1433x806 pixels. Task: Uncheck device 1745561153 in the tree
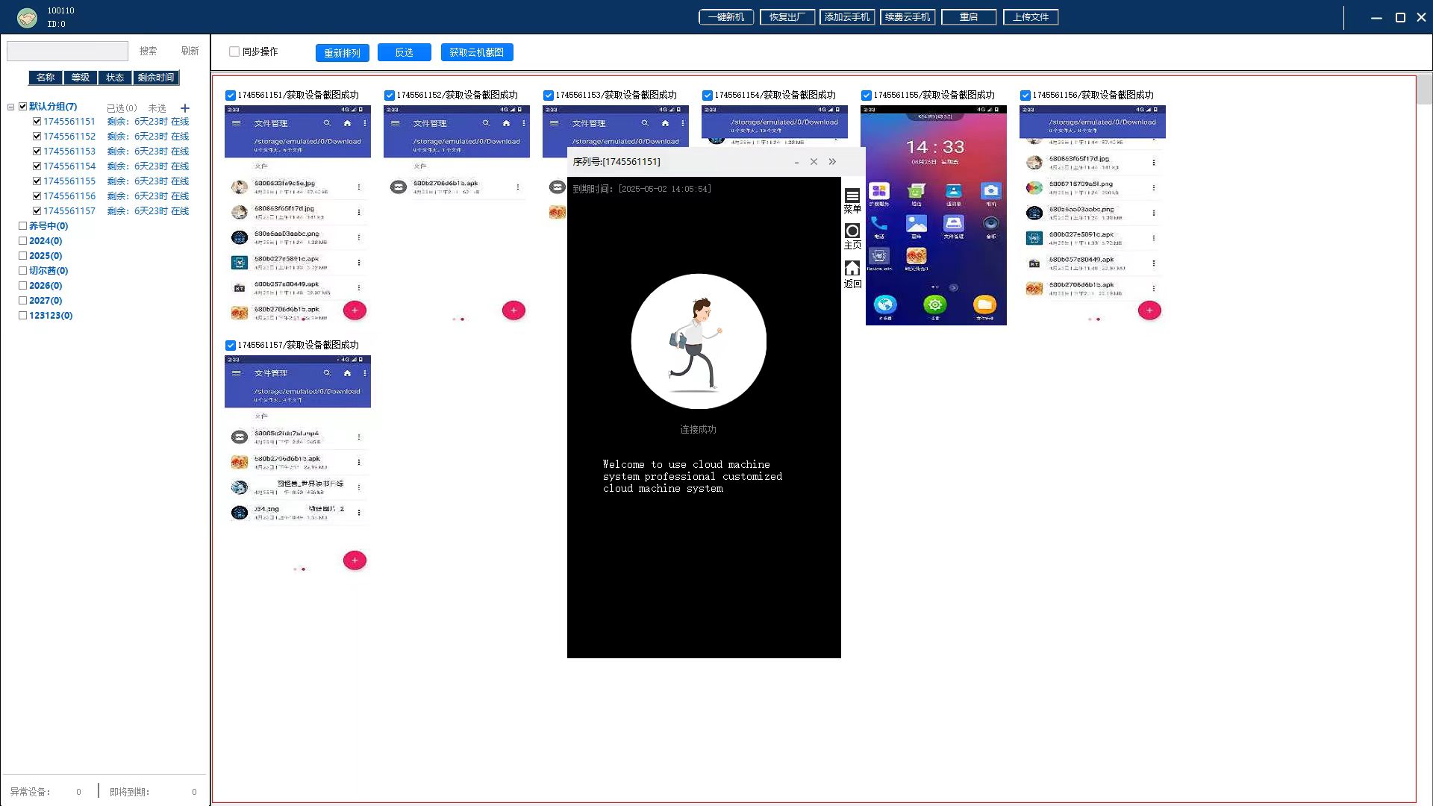37,151
